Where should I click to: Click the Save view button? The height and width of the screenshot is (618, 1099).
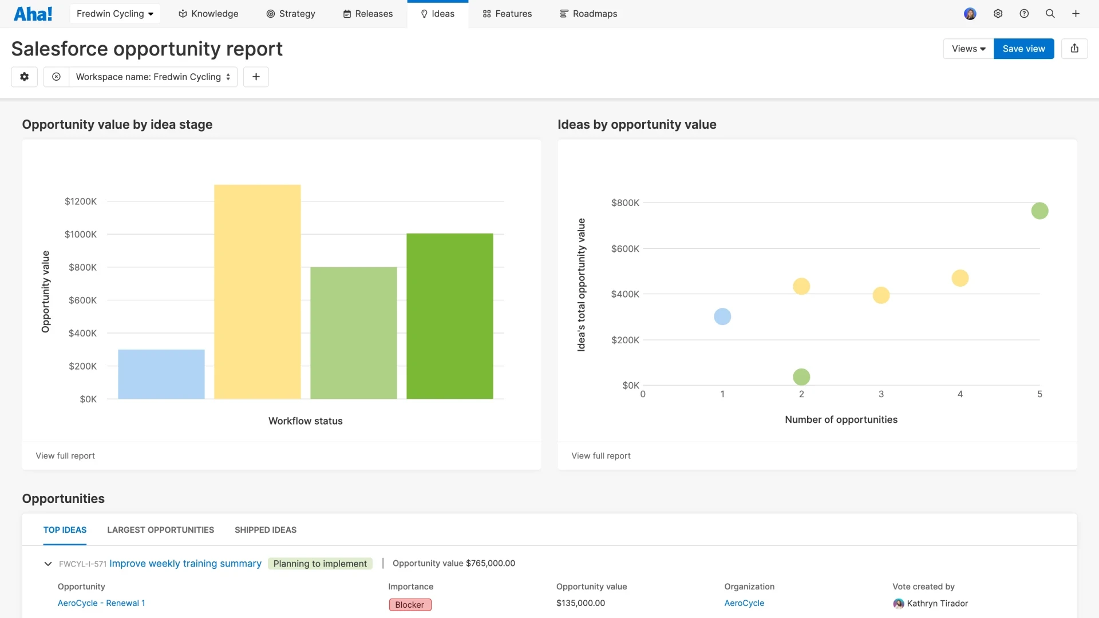pos(1023,49)
